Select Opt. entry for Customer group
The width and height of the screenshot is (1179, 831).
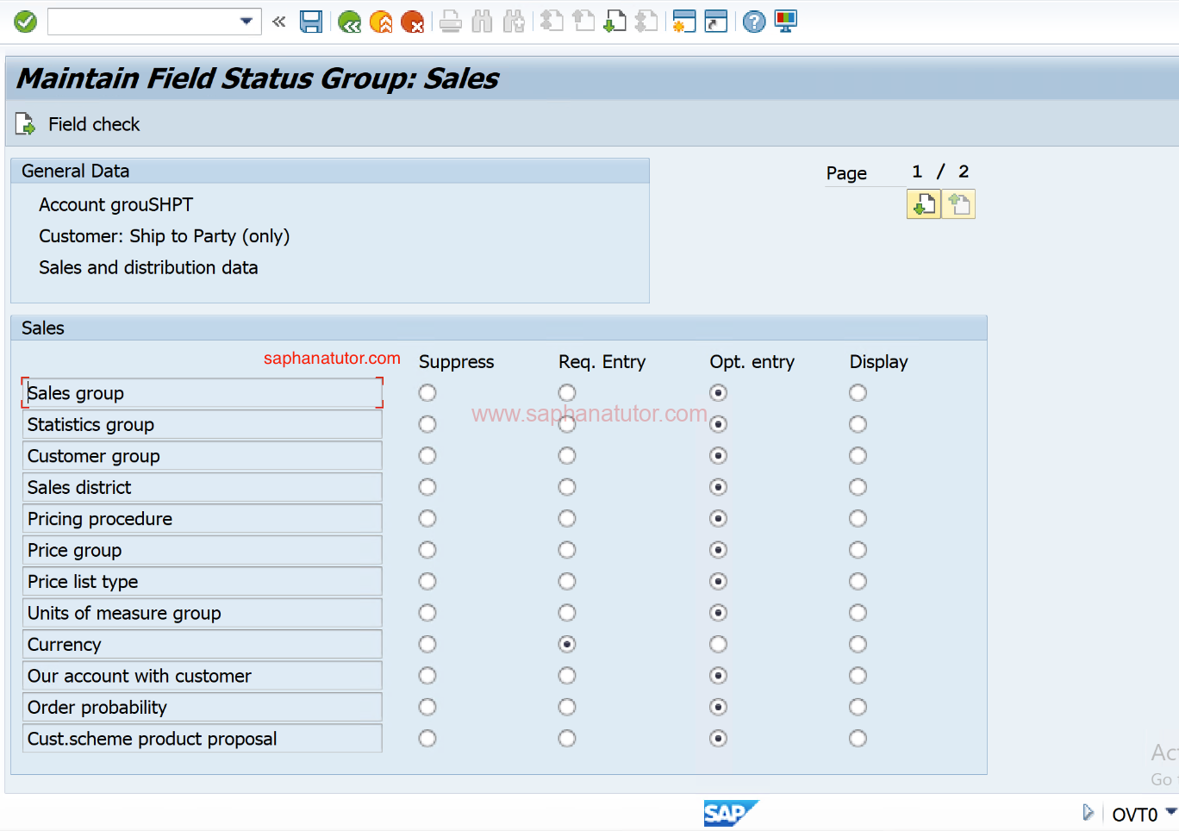718,456
